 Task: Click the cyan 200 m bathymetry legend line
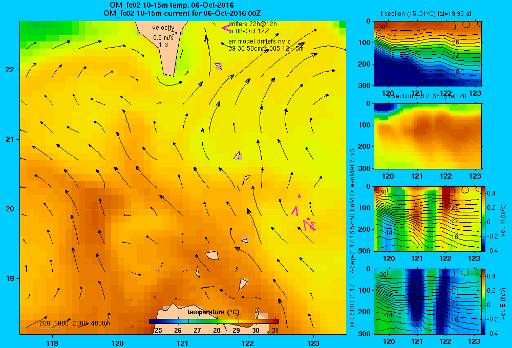(49, 329)
